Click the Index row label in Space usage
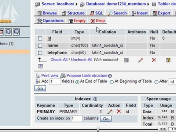Screen dimensions: 176x132 click(x=148, y=118)
